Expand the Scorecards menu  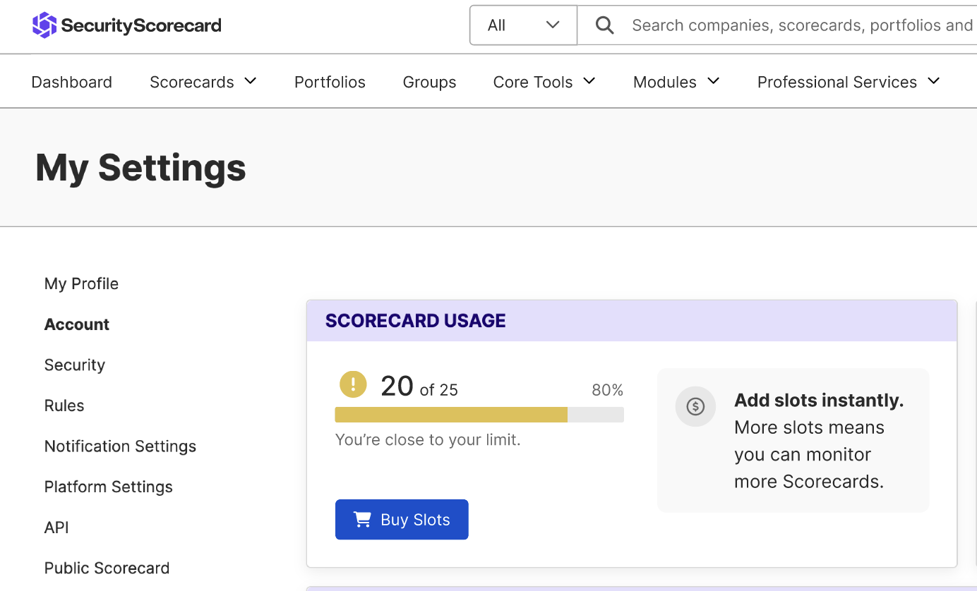click(x=203, y=82)
